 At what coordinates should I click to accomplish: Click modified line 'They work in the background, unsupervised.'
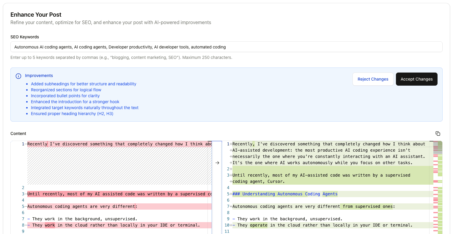coord(287,219)
